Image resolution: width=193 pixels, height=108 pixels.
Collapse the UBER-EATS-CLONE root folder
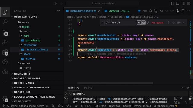point(25,17)
